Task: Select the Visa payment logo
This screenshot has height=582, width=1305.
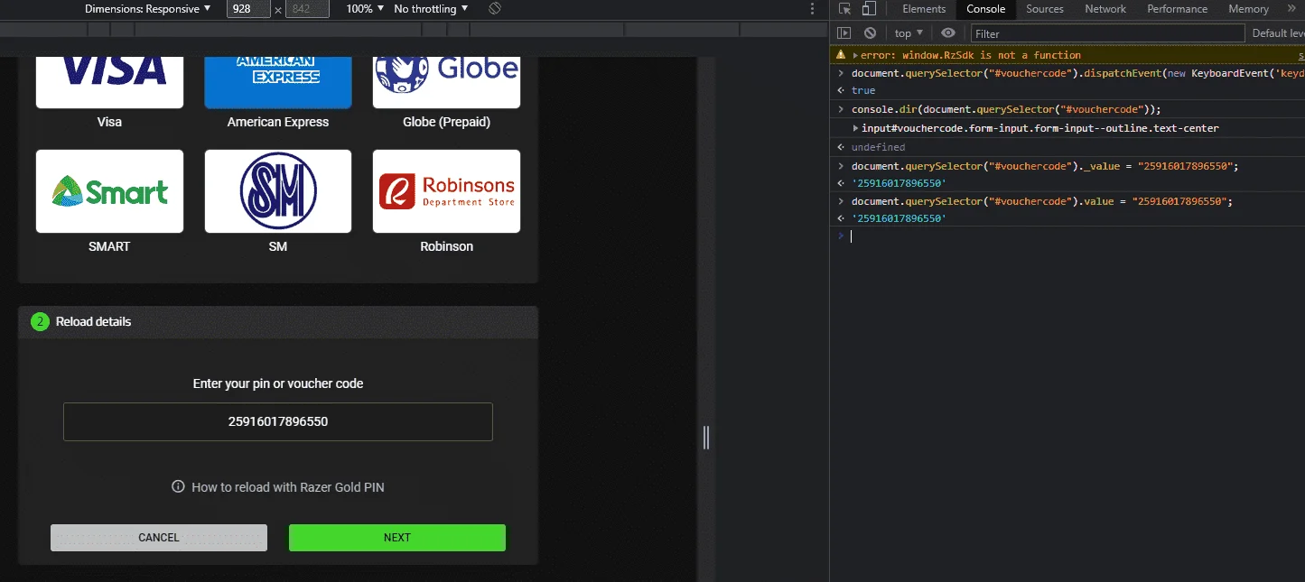Action: point(109,81)
